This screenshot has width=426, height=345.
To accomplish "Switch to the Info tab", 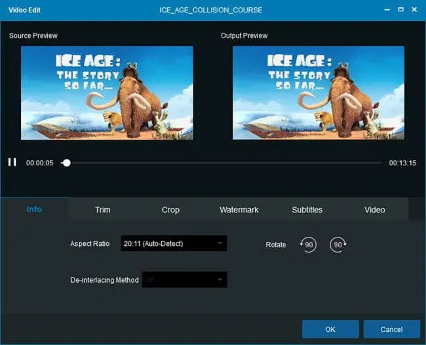I will point(34,209).
